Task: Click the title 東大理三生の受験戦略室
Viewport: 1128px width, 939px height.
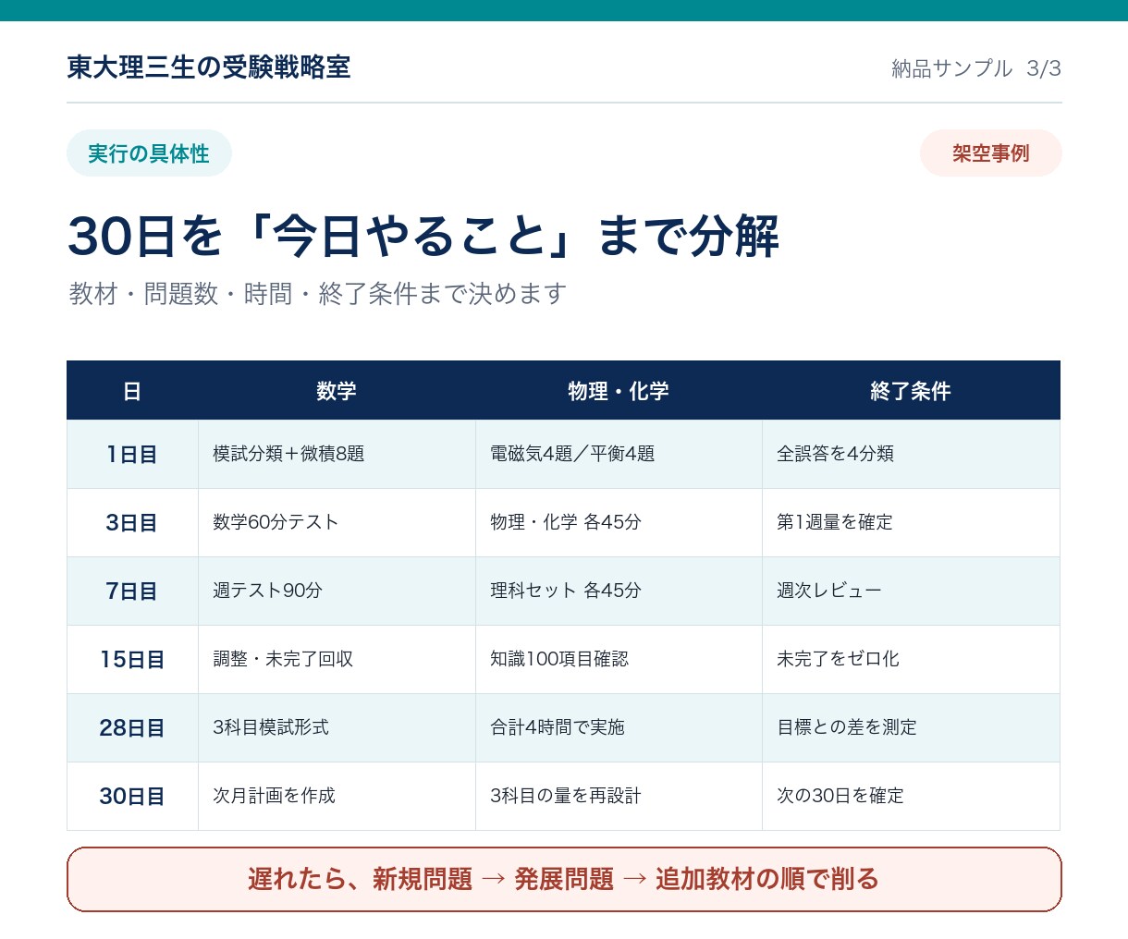Action: point(209,67)
